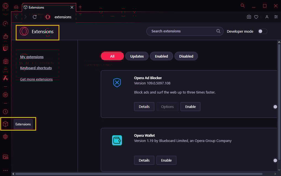Open the Opera menu logo in sidebar
This screenshot has width=281, height=176.
[5, 6]
